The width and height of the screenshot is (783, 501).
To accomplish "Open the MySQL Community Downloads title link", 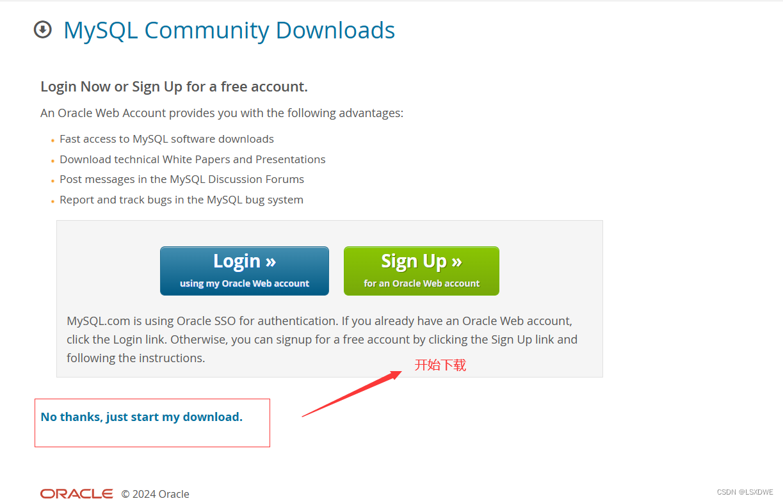I will point(229,30).
